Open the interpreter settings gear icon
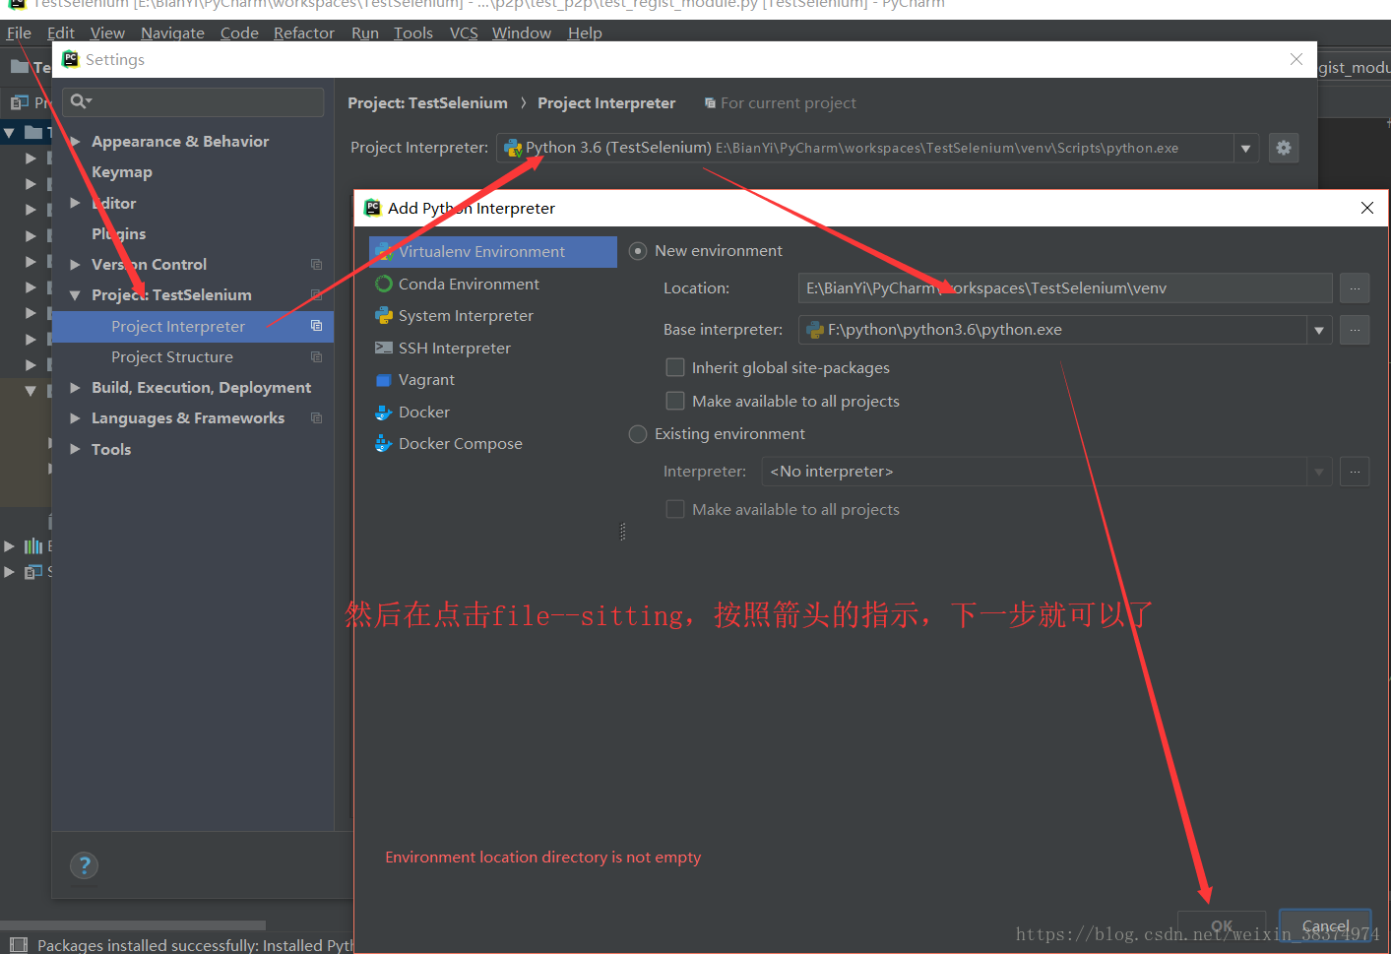1391x954 pixels. (1283, 148)
